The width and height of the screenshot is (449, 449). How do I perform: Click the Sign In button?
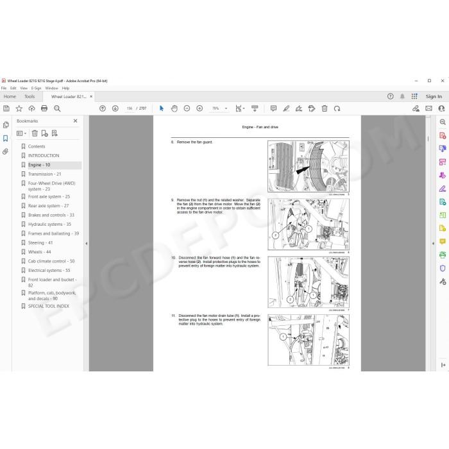click(434, 96)
